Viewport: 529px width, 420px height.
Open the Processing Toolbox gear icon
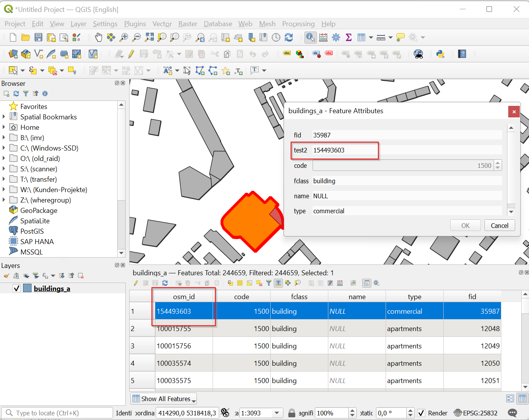click(x=336, y=37)
